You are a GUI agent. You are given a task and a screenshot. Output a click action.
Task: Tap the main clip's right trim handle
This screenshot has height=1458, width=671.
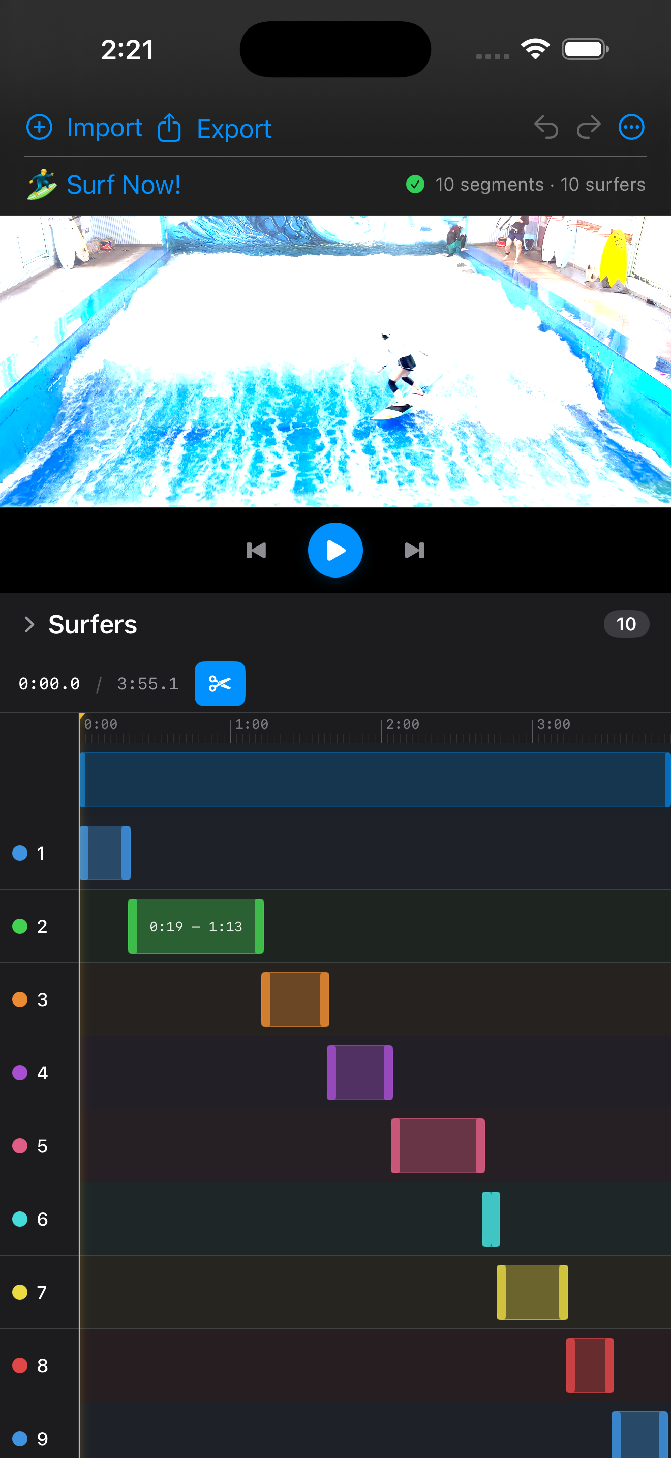click(x=667, y=779)
